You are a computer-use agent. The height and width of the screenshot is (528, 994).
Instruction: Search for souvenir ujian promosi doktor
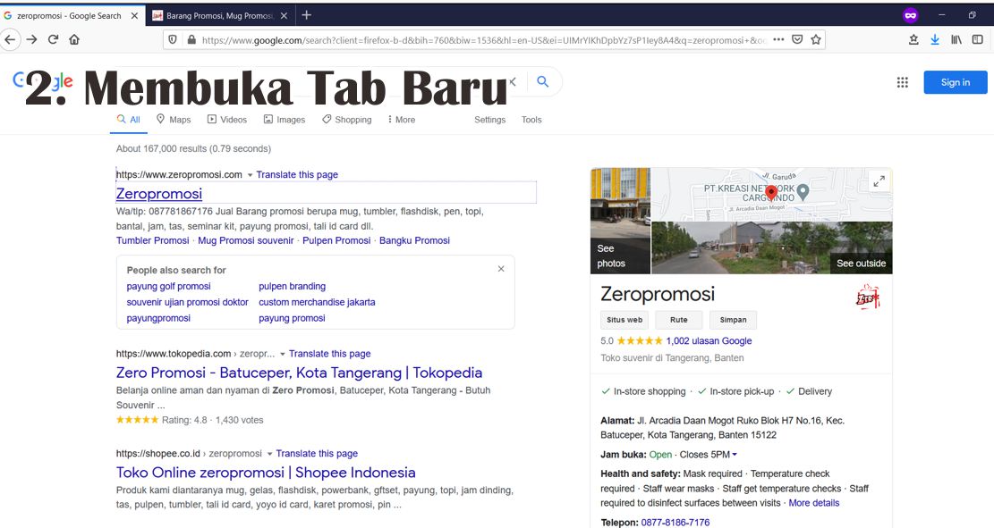tap(188, 302)
